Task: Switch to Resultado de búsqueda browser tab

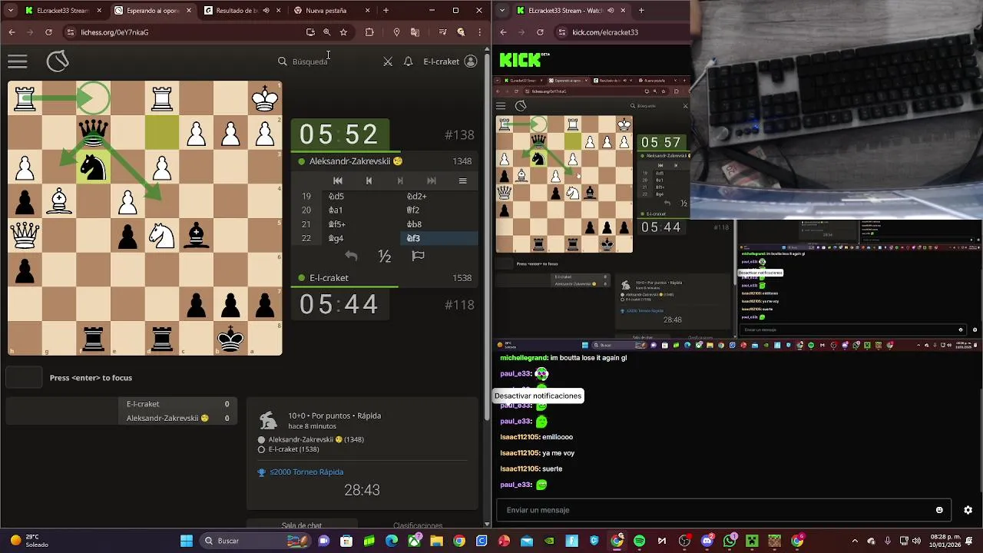Action: click(242, 11)
